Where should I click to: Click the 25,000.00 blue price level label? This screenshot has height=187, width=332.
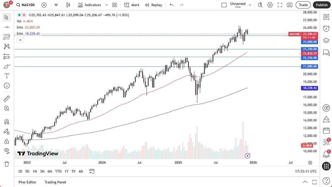pyautogui.click(x=309, y=42)
